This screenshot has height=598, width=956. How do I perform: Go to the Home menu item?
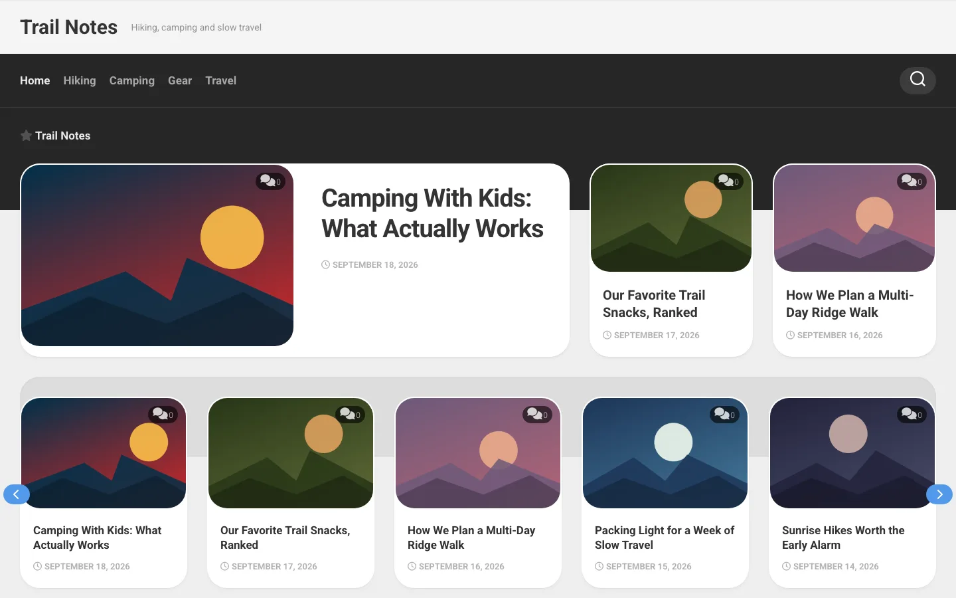pos(35,80)
